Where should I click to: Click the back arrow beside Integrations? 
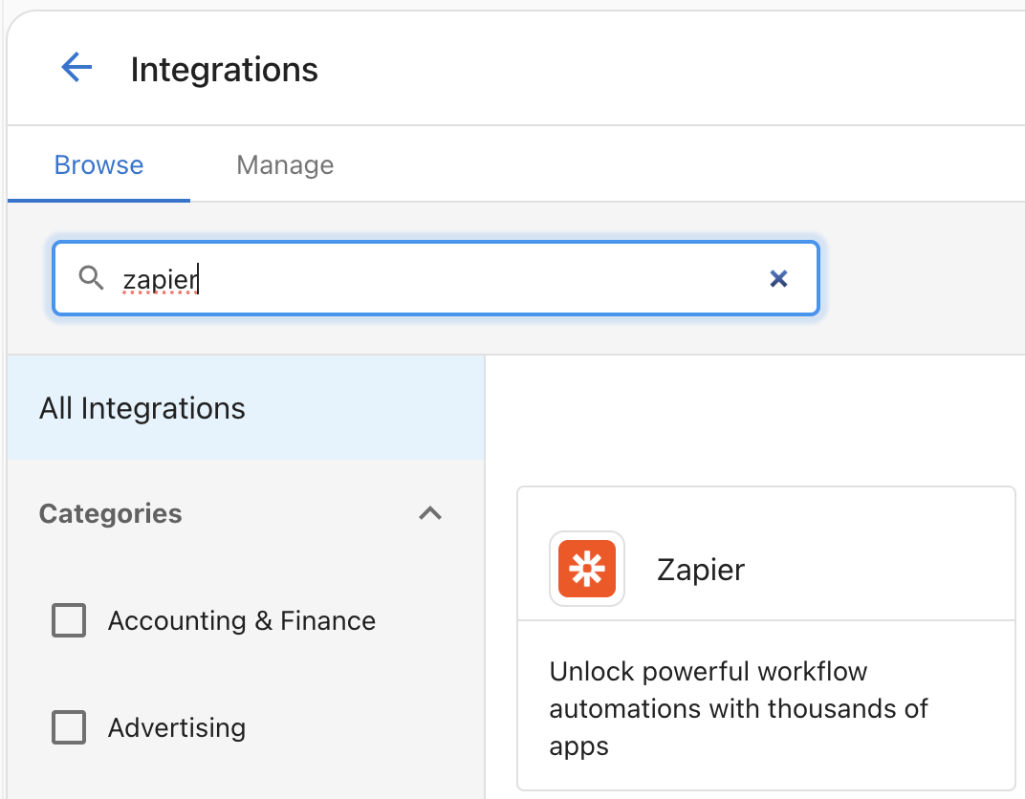pyautogui.click(x=76, y=68)
